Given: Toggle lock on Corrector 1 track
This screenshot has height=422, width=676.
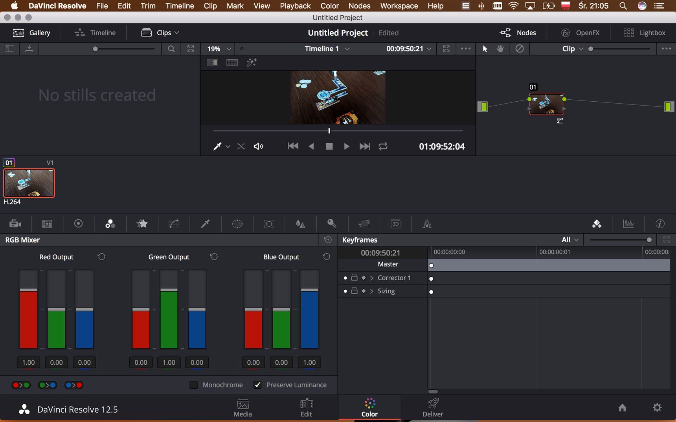Looking at the screenshot, I should point(354,278).
